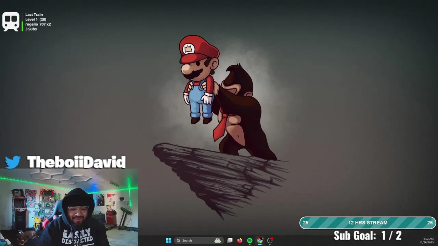Screen dimensions: 438x246
Task: Click the webcam feed thumbnail
Action: (x=69, y=207)
